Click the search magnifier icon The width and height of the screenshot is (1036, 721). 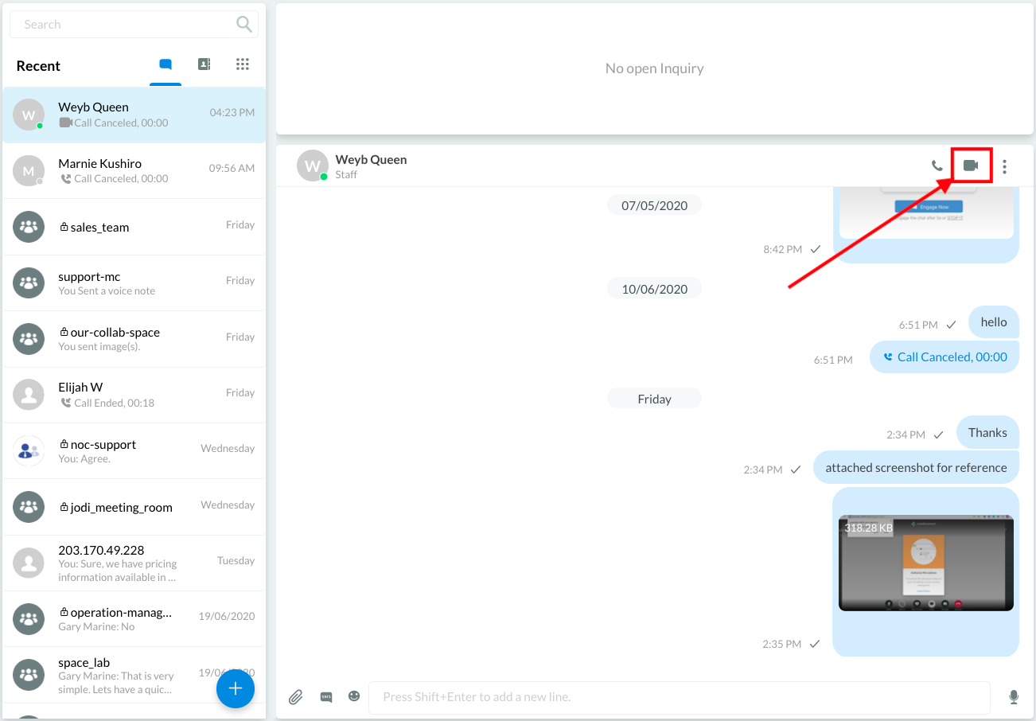coord(244,25)
